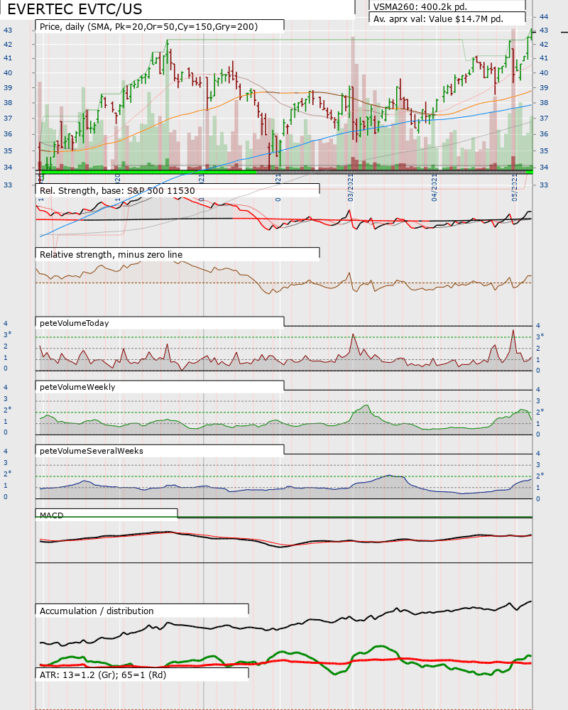
Task: Select the peteVolumeSeveralWeeks panel label
Action: [92, 451]
